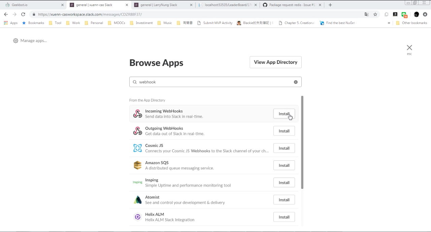
Task: Install Cosmic JS app
Action: (x=284, y=148)
